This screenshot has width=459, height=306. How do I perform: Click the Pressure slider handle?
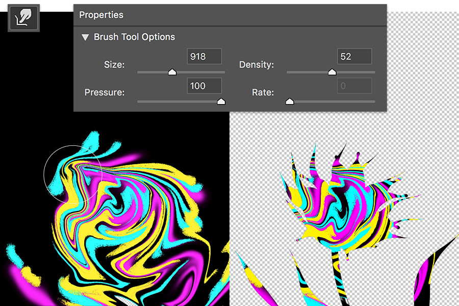(x=221, y=101)
